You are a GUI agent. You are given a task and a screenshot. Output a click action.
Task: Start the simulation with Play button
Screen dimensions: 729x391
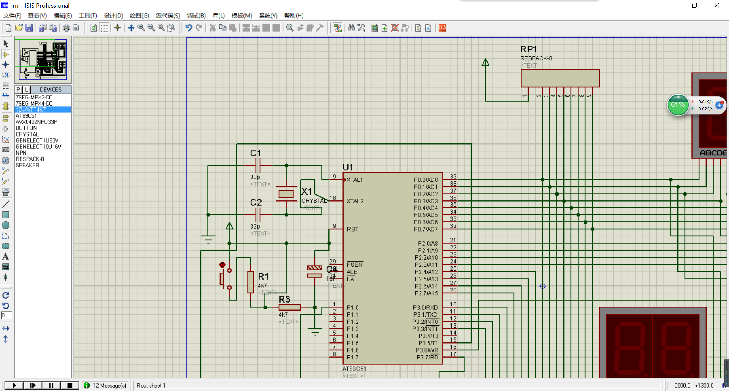[x=14, y=385]
